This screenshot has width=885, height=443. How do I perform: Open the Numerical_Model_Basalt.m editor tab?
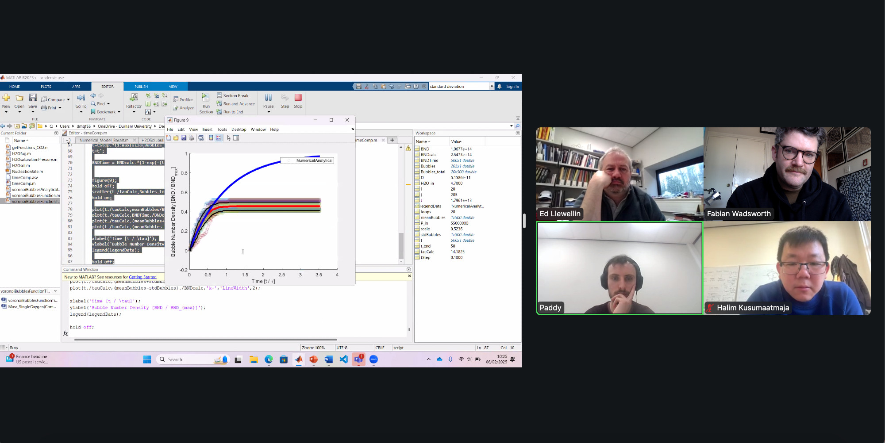click(104, 140)
